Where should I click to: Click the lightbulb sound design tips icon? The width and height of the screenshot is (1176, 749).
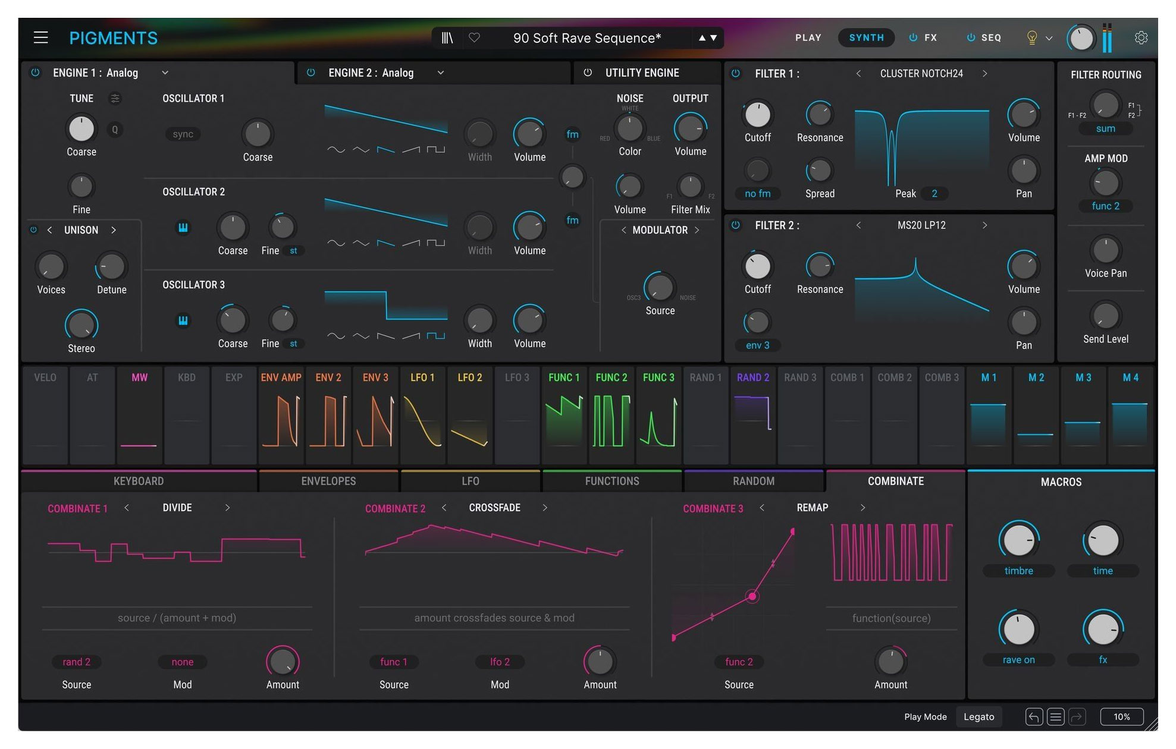pyautogui.click(x=1032, y=37)
